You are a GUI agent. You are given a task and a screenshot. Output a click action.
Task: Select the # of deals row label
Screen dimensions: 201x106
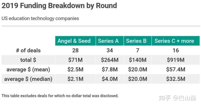[28, 50]
